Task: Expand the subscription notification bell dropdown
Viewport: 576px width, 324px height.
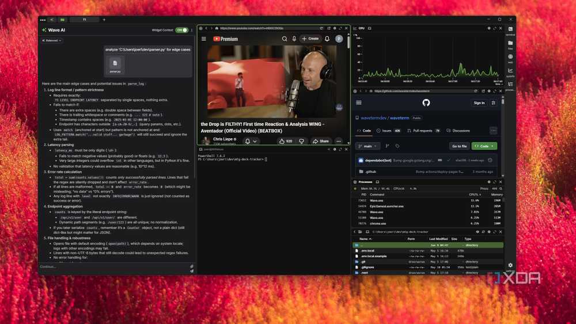Action: pos(251,141)
